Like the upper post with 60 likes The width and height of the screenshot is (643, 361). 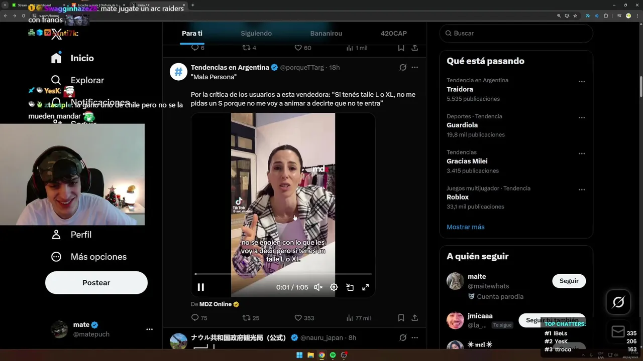(x=302, y=48)
